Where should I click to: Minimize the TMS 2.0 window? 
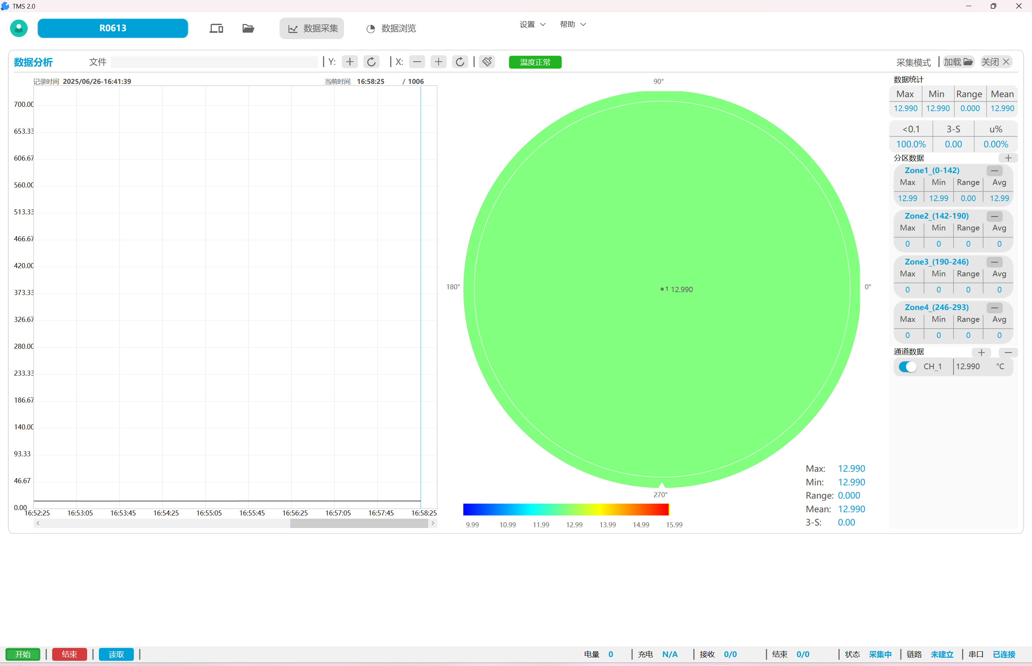tap(969, 6)
